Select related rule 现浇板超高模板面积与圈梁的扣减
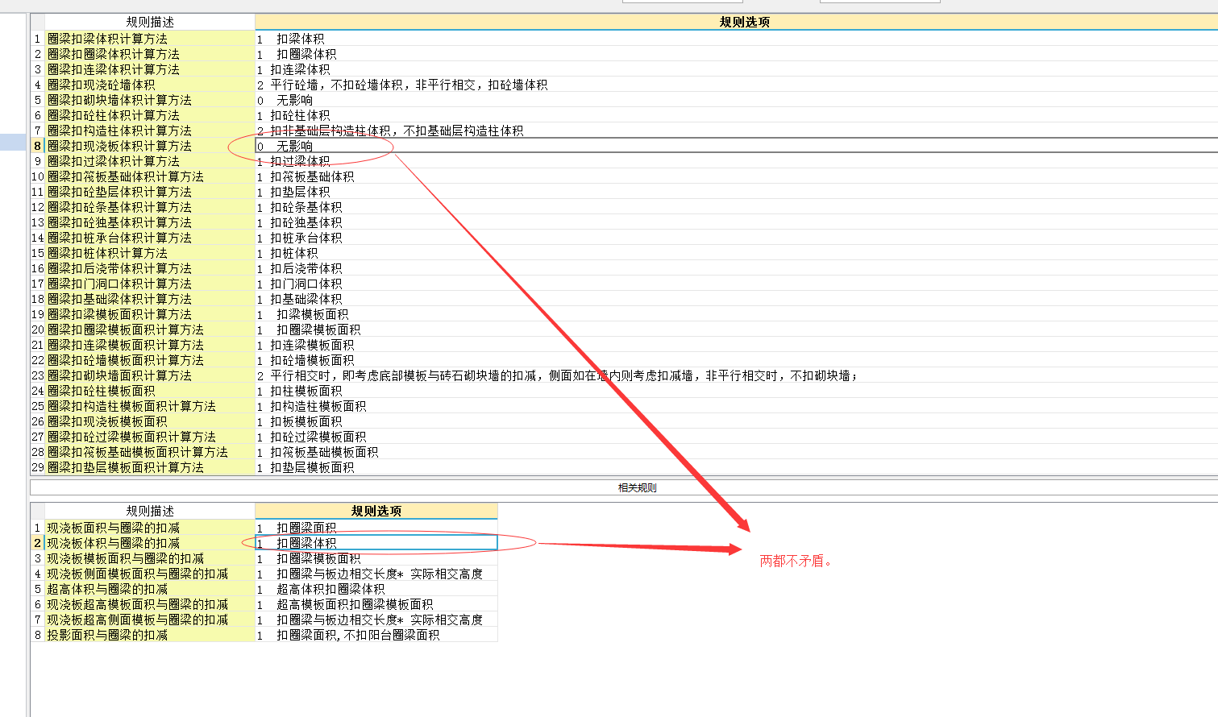Screen dimensions: 1218x717 150,604
